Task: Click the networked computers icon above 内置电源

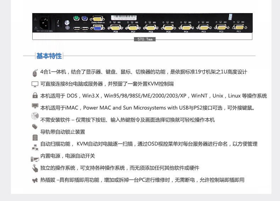Action: [x=35, y=148]
